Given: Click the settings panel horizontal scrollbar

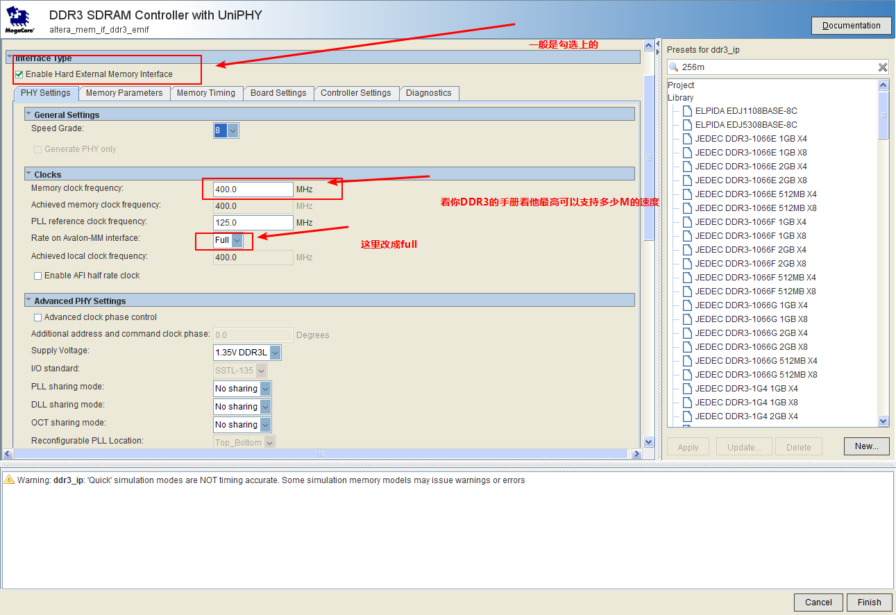Looking at the screenshot, I should click(321, 454).
